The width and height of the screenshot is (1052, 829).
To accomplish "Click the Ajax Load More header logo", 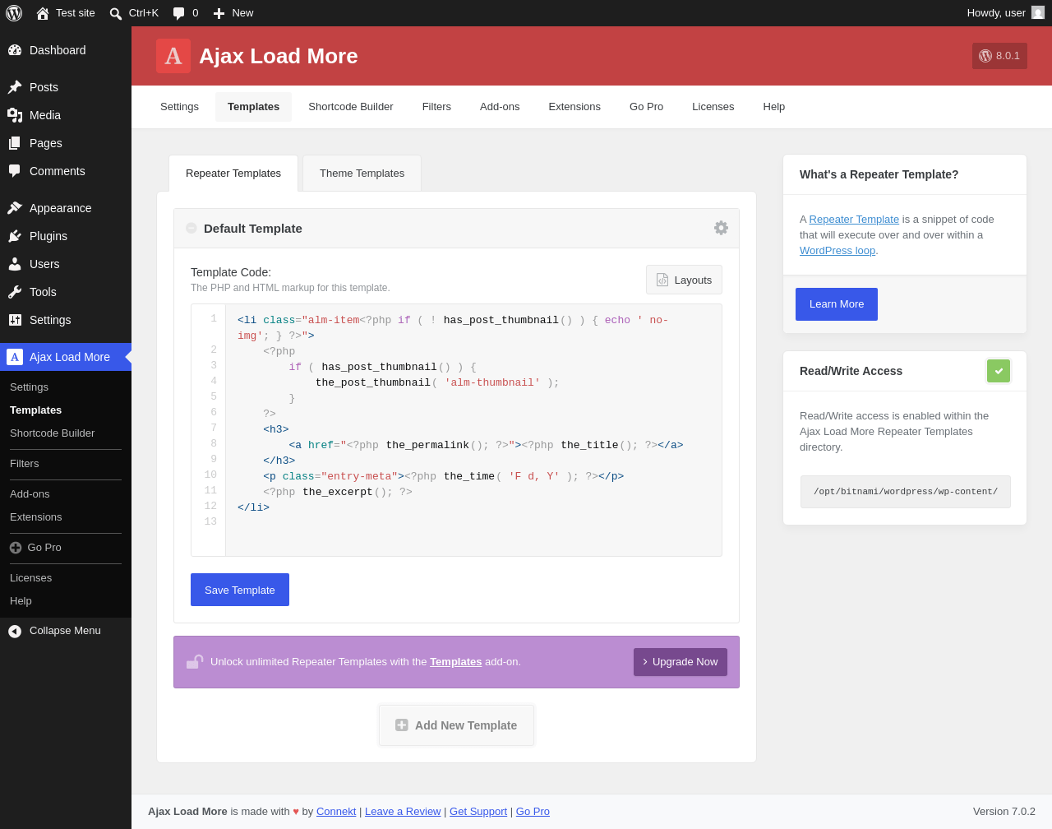I will 173,56.
